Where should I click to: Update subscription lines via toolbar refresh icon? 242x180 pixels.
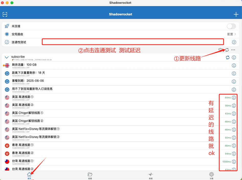[227, 50]
